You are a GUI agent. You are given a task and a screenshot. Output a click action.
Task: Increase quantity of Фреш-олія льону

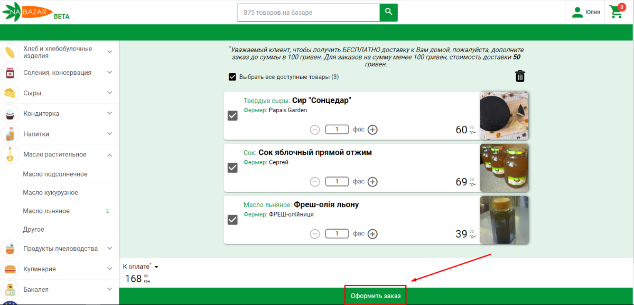(x=372, y=234)
